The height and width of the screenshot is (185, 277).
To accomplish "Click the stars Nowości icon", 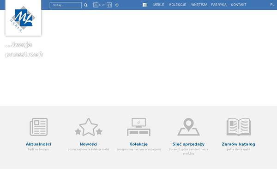I will click(x=89, y=127).
